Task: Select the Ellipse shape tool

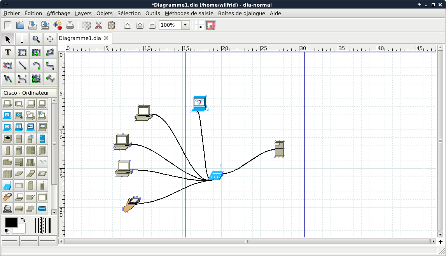Action: (x=36, y=52)
